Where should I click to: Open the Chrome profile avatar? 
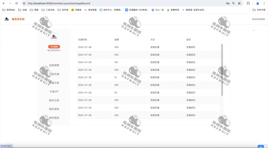tap(258, 3)
